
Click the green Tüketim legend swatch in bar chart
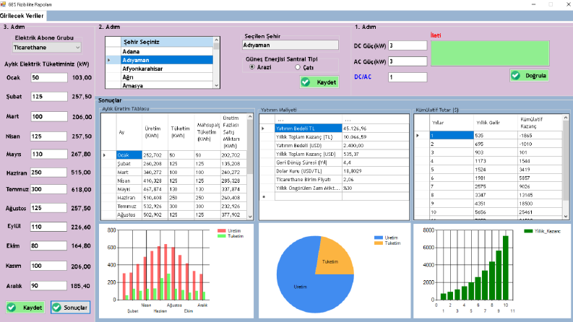(x=221, y=236)
